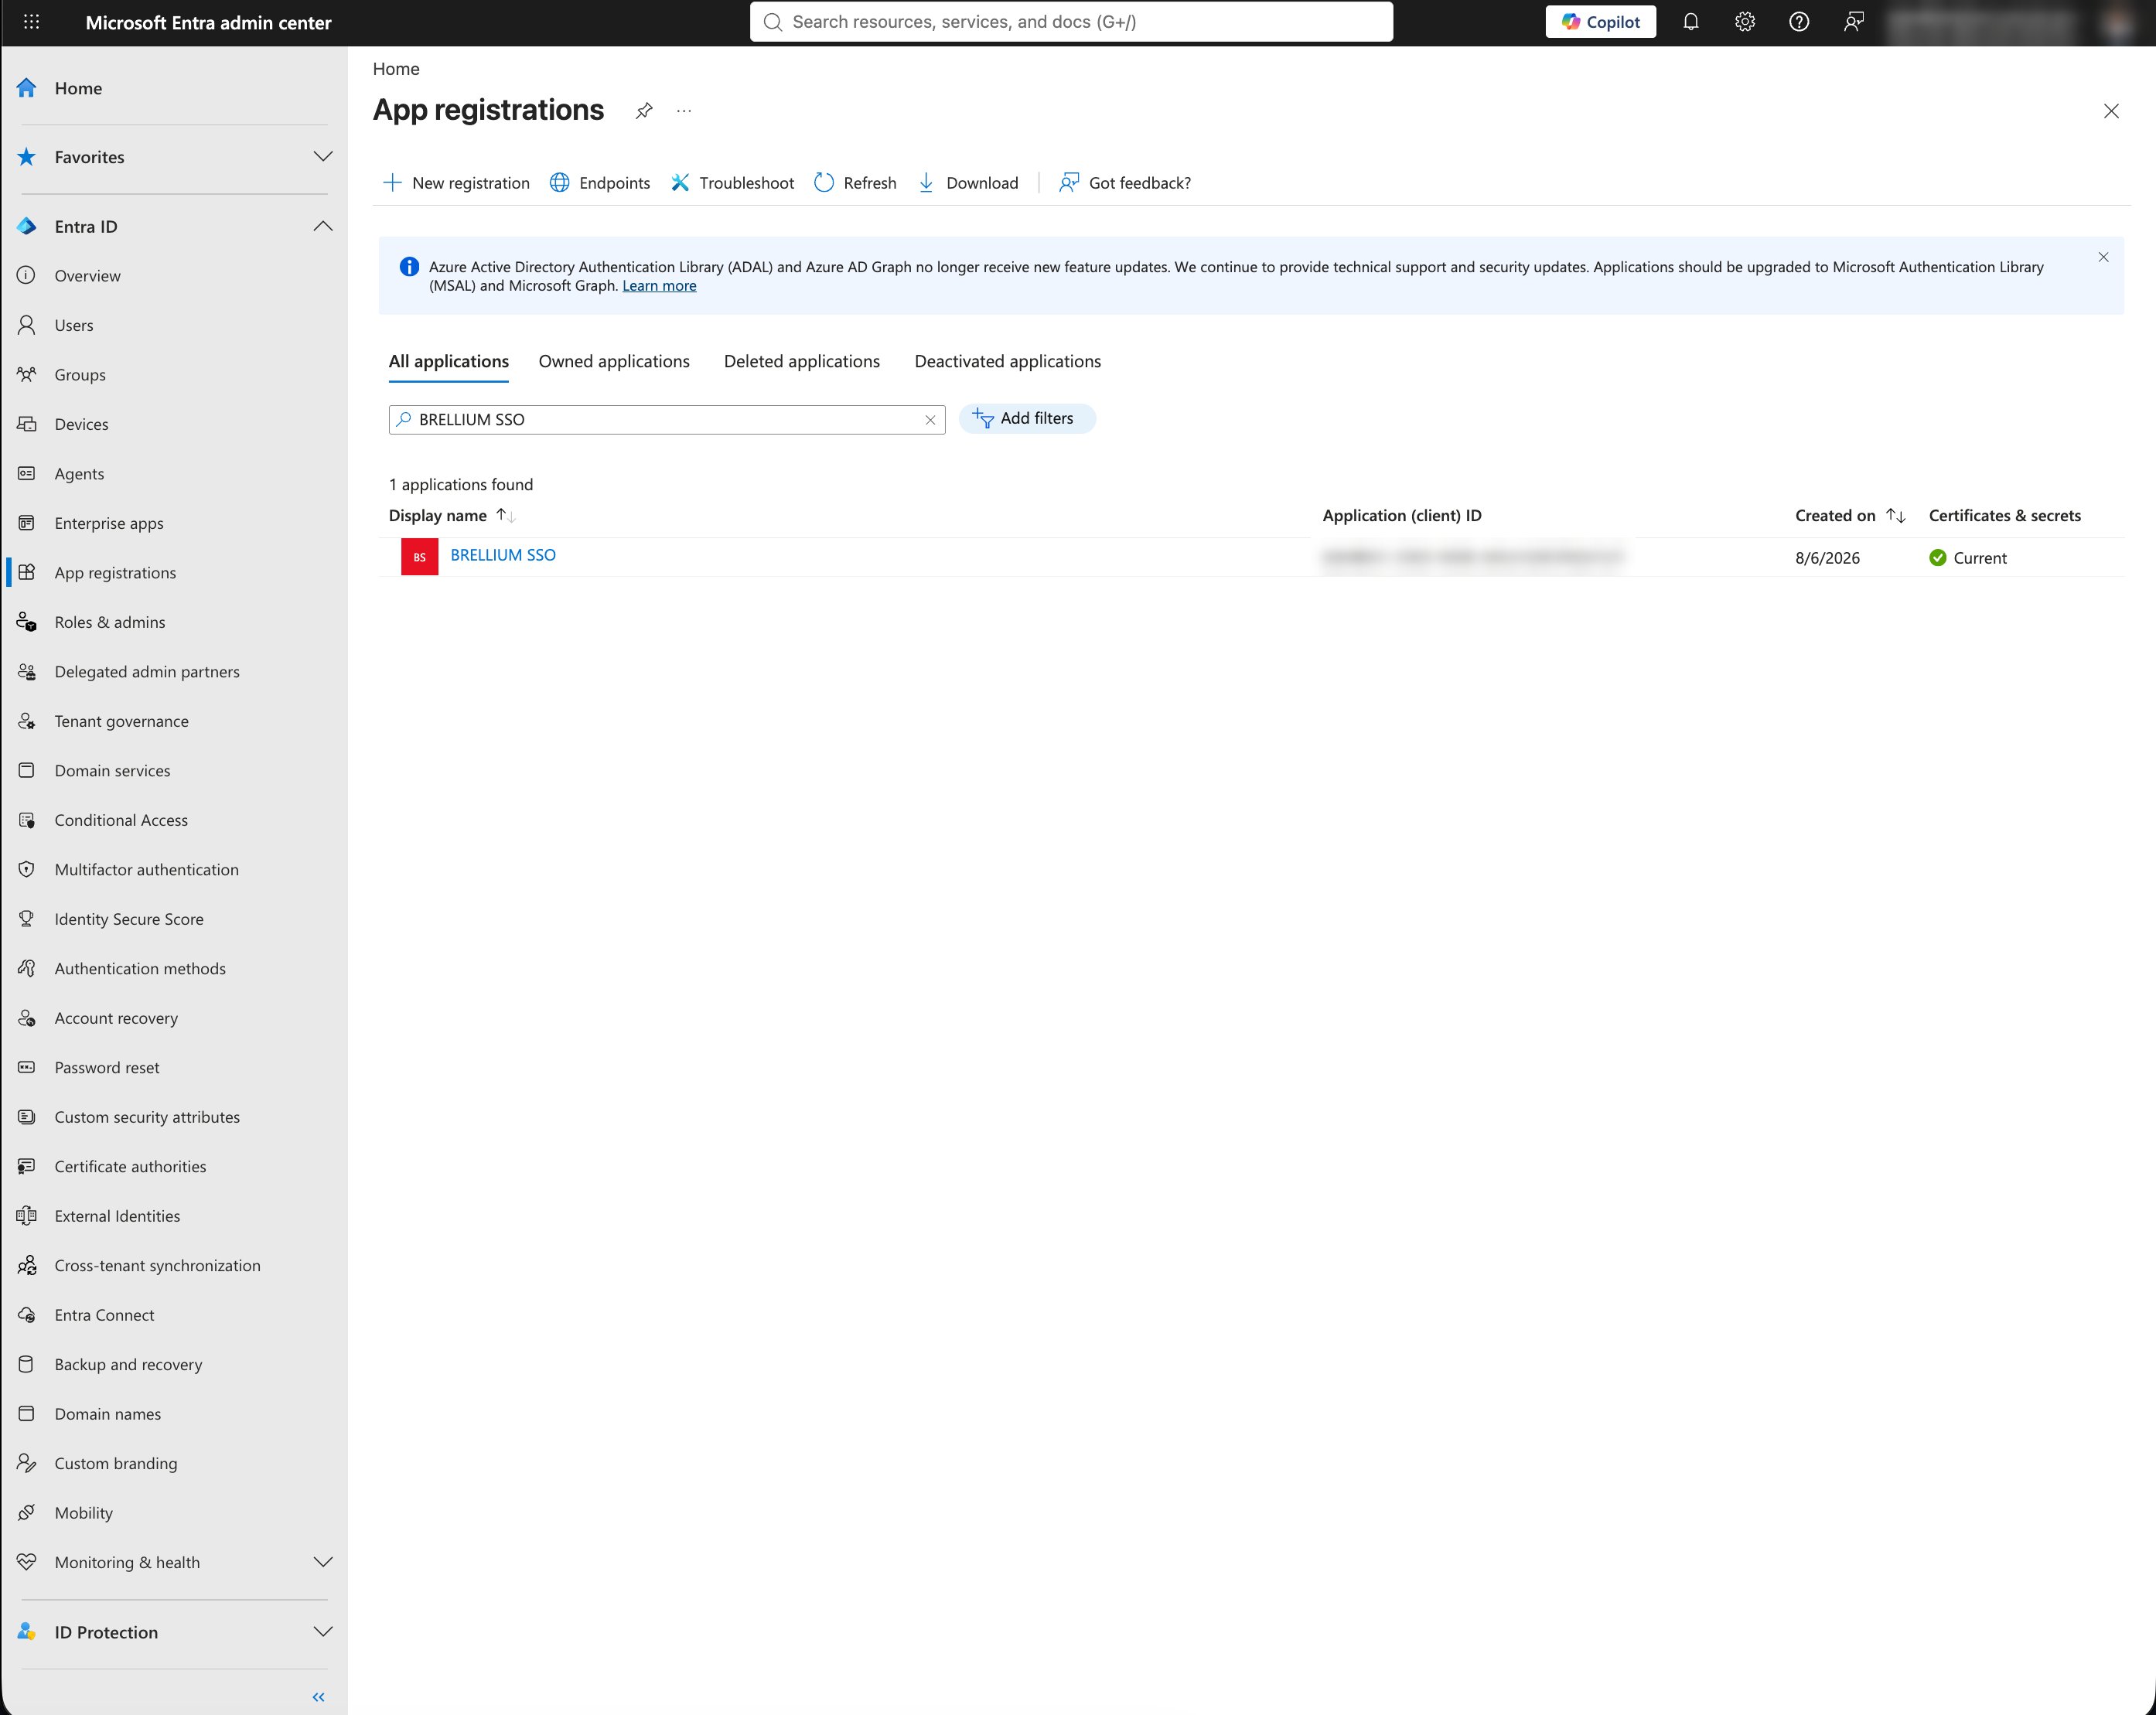
Task: Open the app launcher waffle icon
Action: pyautogui.click(x=31, y=22)
